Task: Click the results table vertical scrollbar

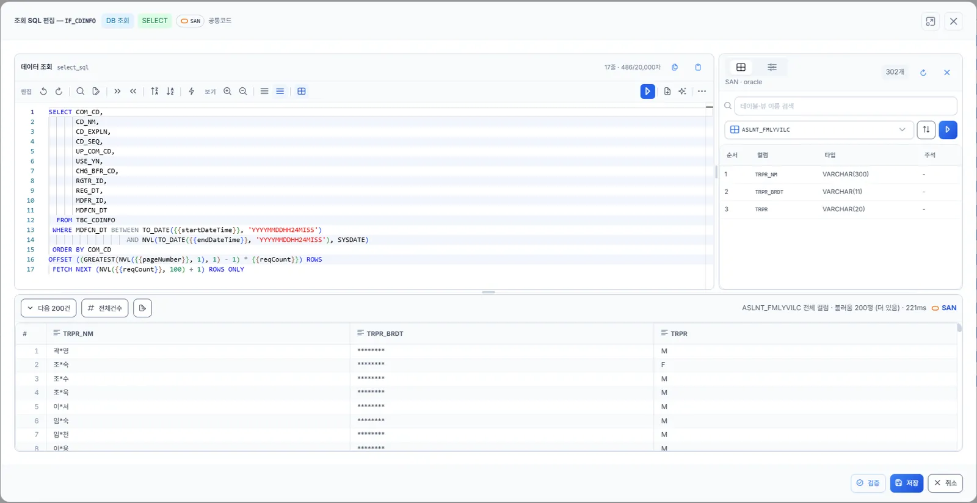Action: click(959, 328)
